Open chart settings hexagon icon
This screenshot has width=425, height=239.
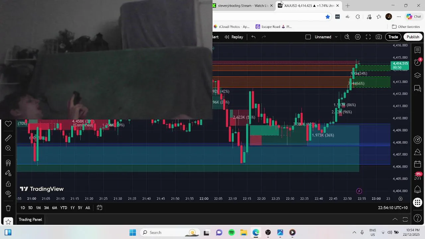click(358, 37)
